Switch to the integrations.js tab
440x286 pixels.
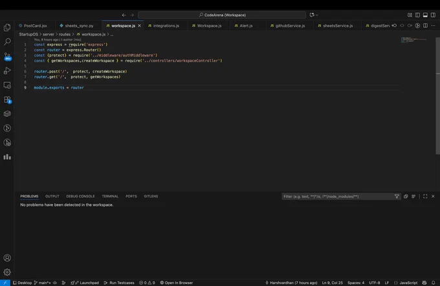166,25
